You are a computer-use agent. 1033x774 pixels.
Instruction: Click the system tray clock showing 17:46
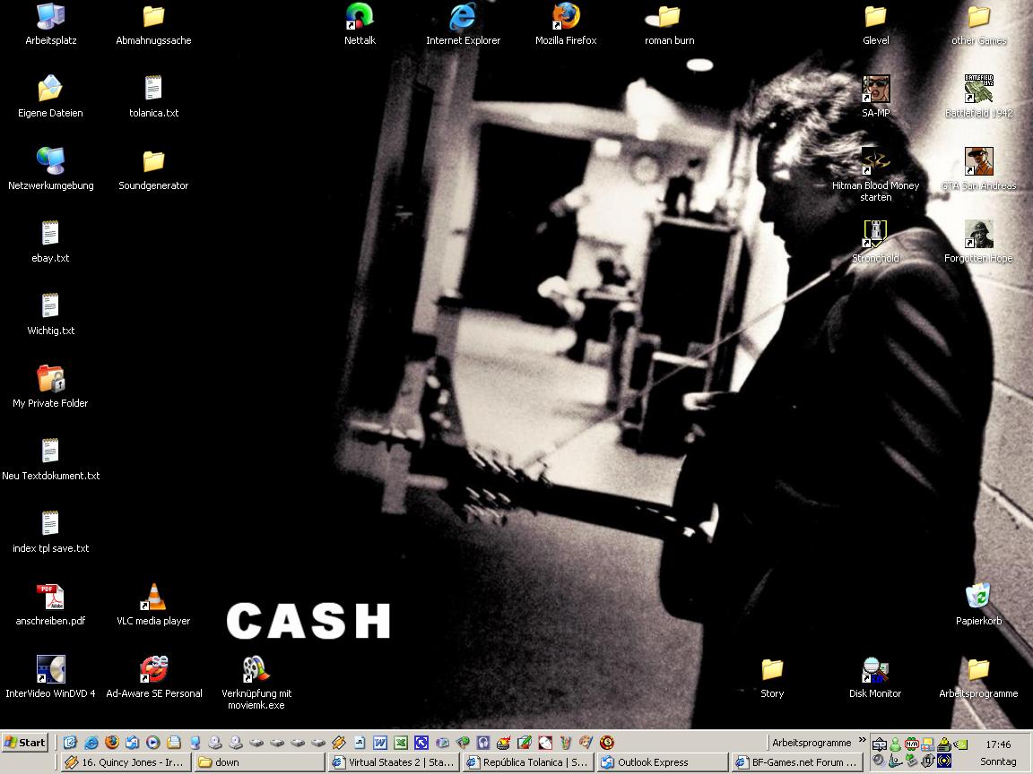(998, 744)
